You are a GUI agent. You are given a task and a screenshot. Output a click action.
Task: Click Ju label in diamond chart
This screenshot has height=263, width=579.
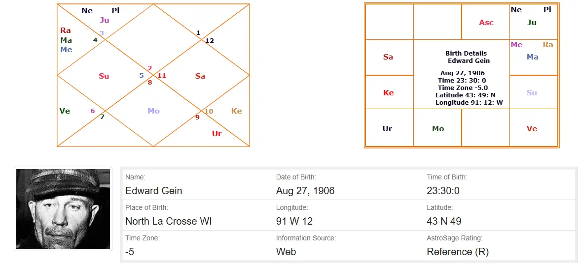tap(105, 20)
